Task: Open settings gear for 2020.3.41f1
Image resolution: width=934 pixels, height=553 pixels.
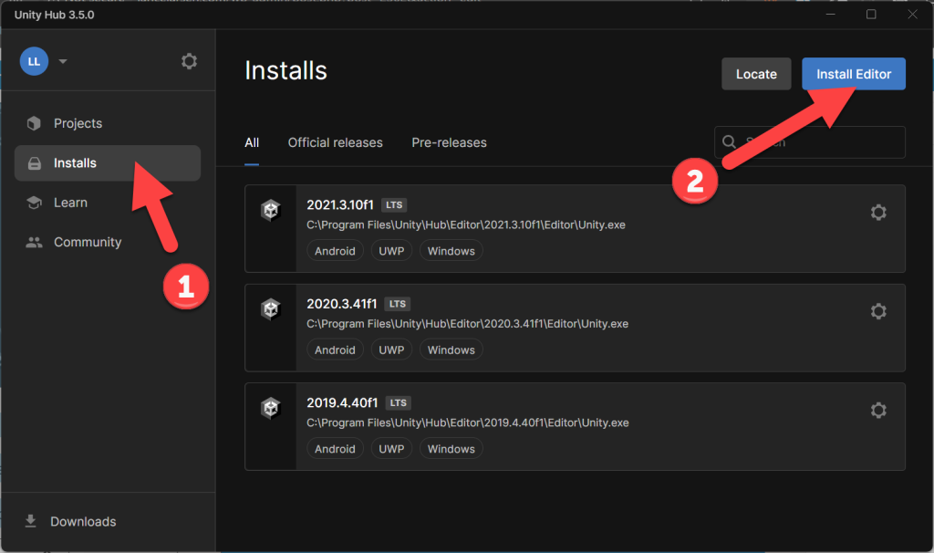Action: pos(878,311)
